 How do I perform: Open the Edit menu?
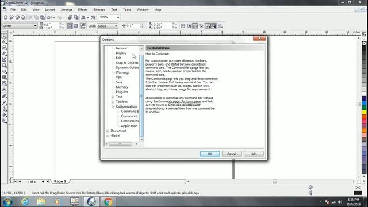[24, 10]
